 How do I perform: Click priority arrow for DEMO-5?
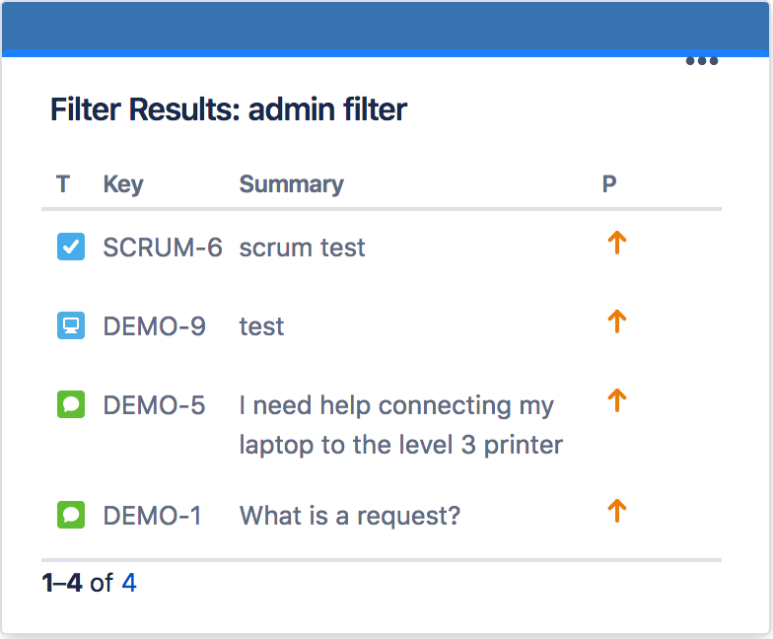[616, 400]
